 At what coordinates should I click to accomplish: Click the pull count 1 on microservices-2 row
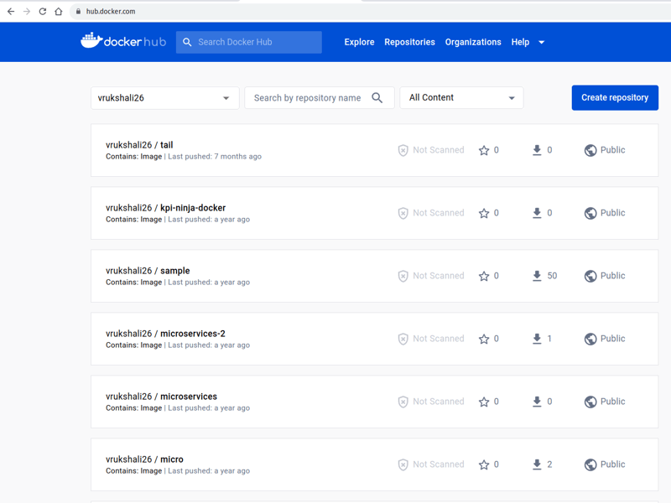point(549,339)
